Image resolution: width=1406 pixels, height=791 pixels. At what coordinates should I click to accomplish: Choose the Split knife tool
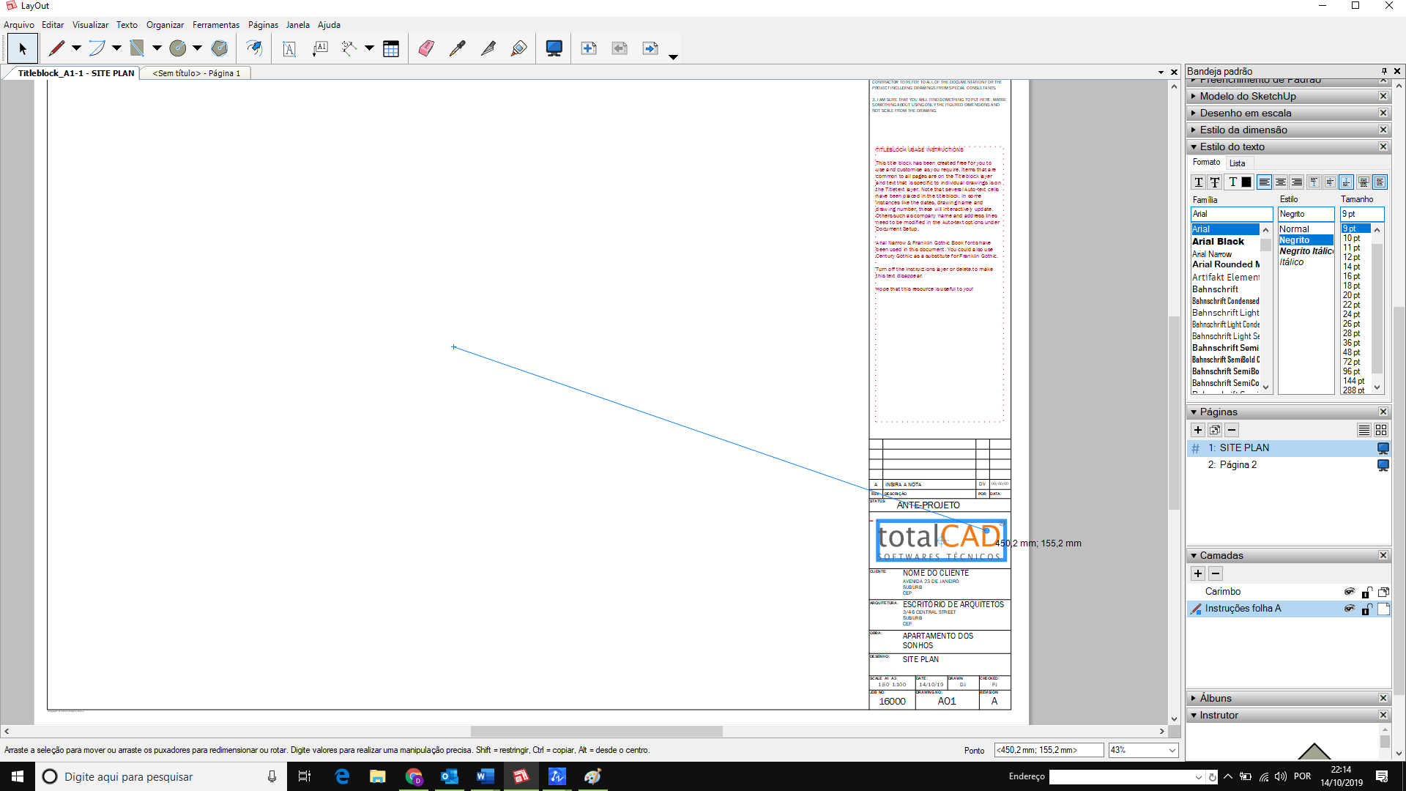pyautogui.click(x=488, y=48)
